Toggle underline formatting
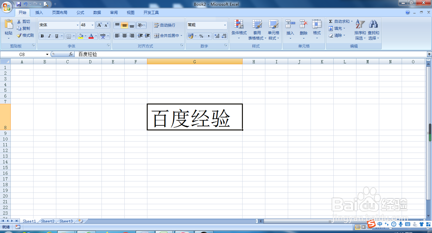The height and width of the screenshot is (233, 432). [57, 36]
